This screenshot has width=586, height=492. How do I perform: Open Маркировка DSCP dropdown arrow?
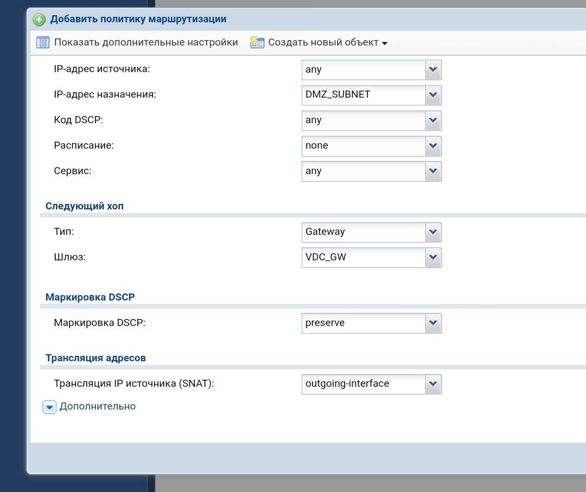(x=433, y=323)
